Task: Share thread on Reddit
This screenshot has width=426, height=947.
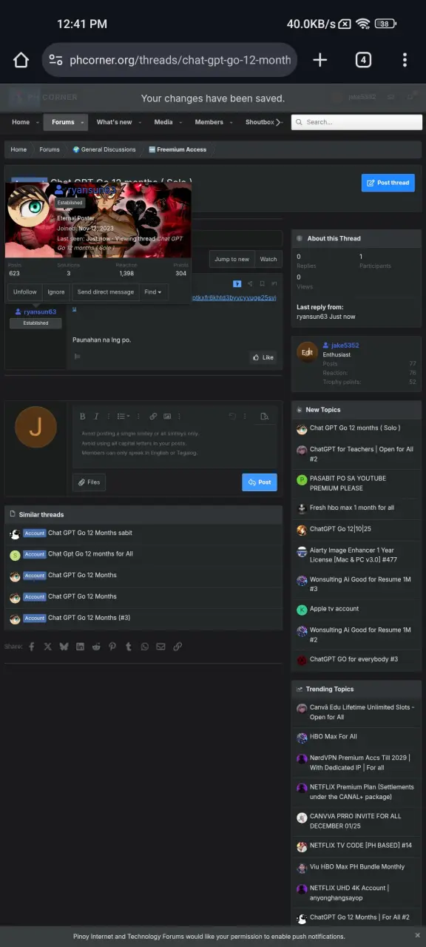Action: 96,647
